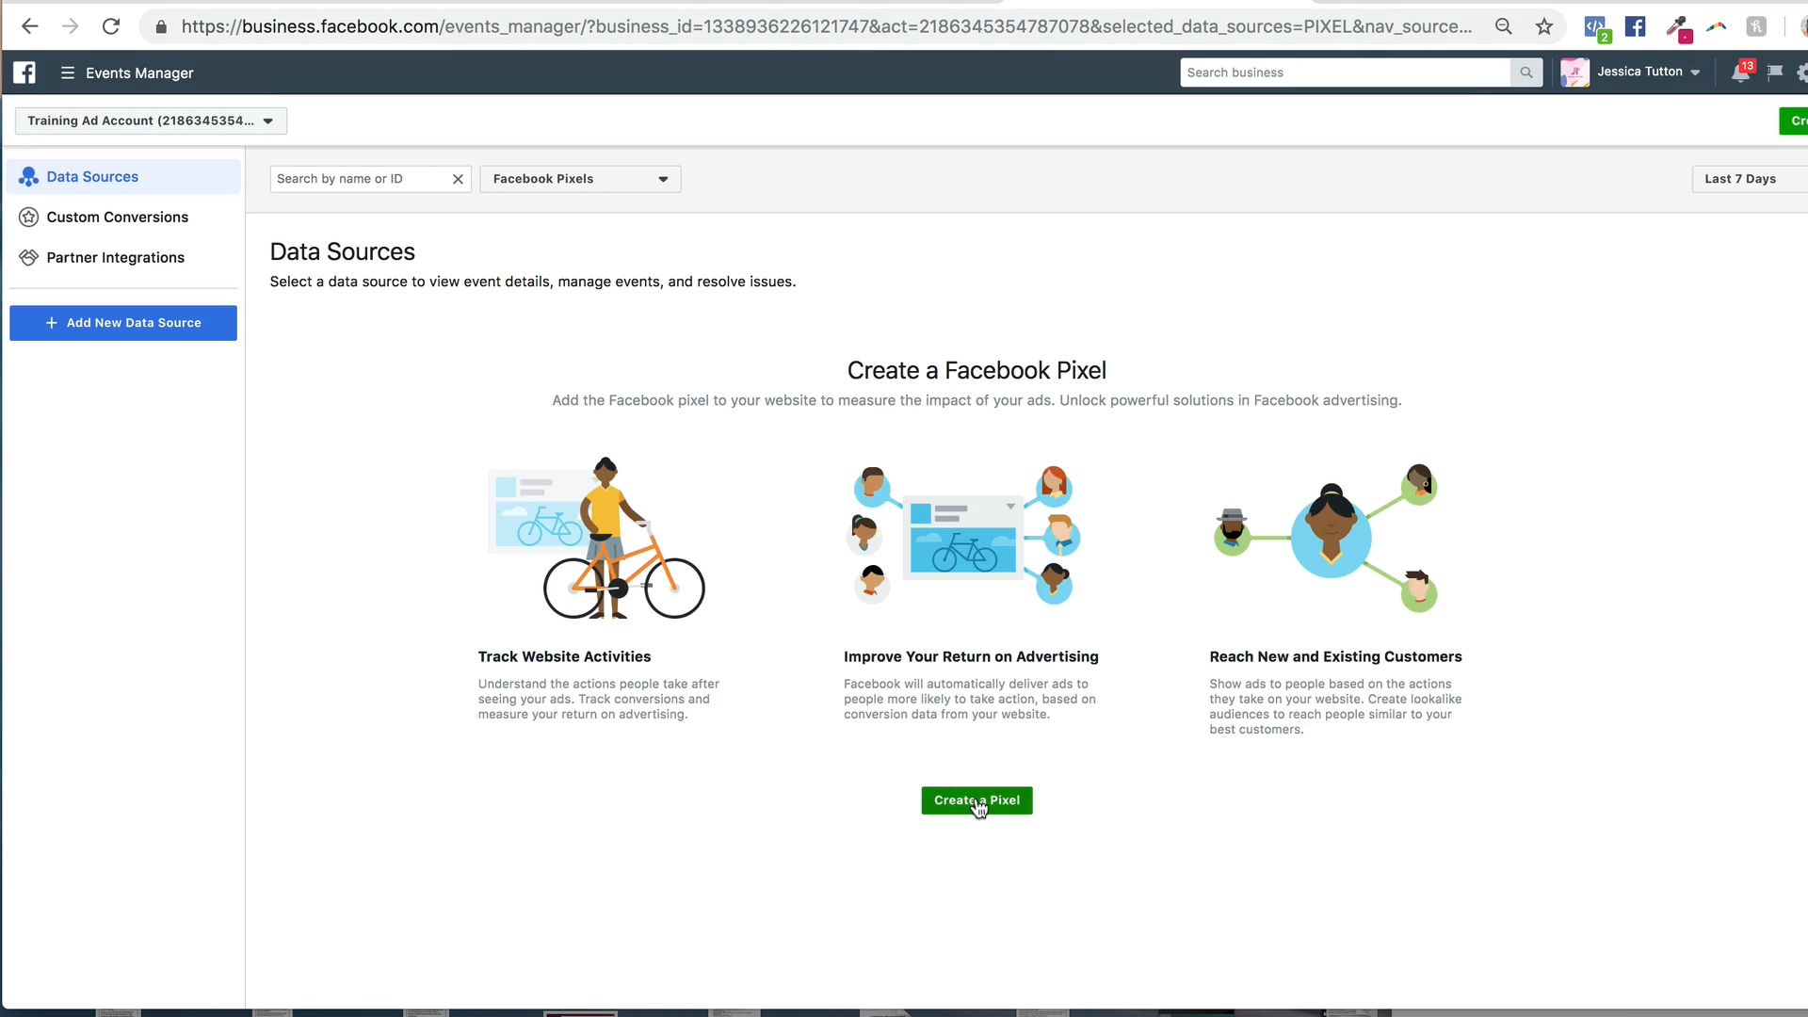
Task: Expand the Facebook Pixels filter dropdown
Action: pyautogui.click(x=580, y=179)
